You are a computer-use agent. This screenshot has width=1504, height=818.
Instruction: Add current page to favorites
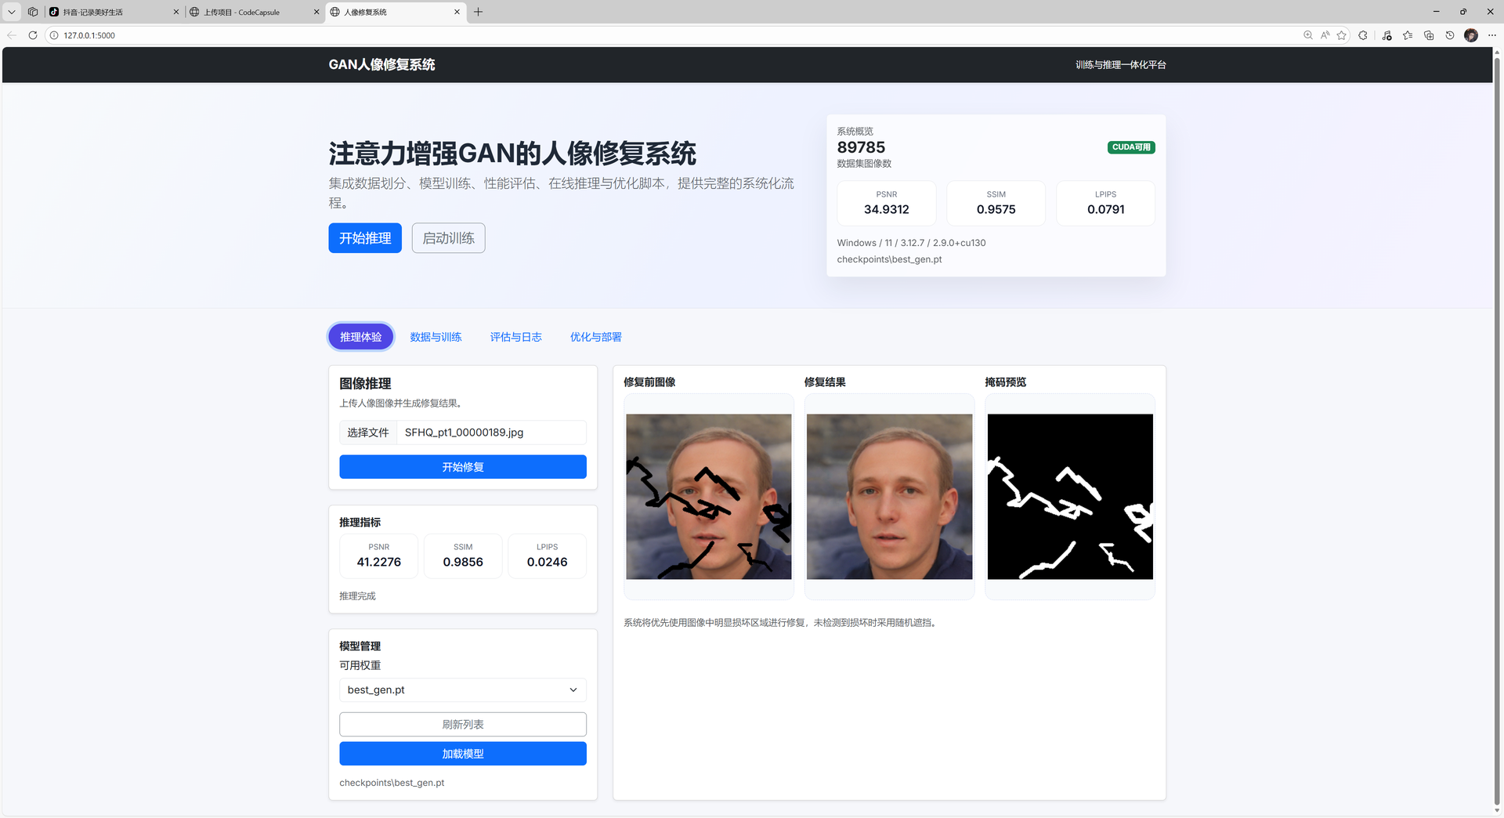1342,35
